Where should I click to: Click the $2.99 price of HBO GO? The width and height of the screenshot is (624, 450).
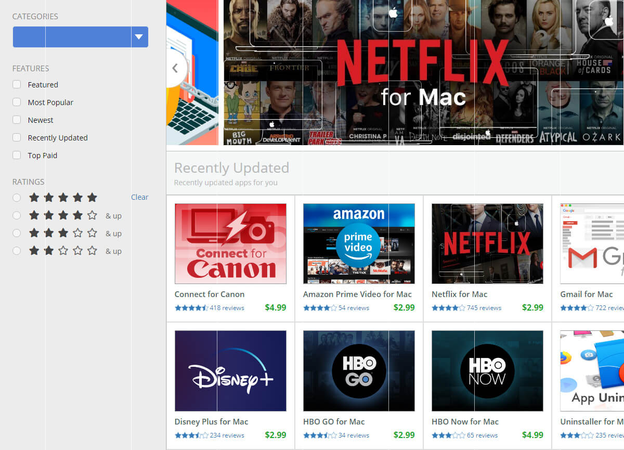click(x=404, y=435)
